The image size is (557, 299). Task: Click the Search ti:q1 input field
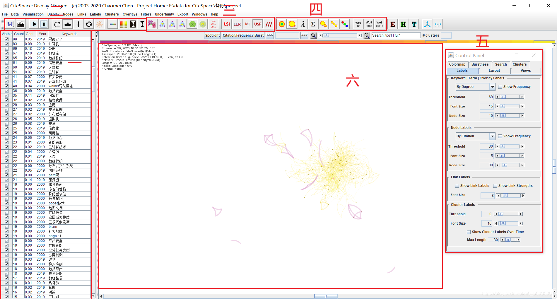(396, 35)
